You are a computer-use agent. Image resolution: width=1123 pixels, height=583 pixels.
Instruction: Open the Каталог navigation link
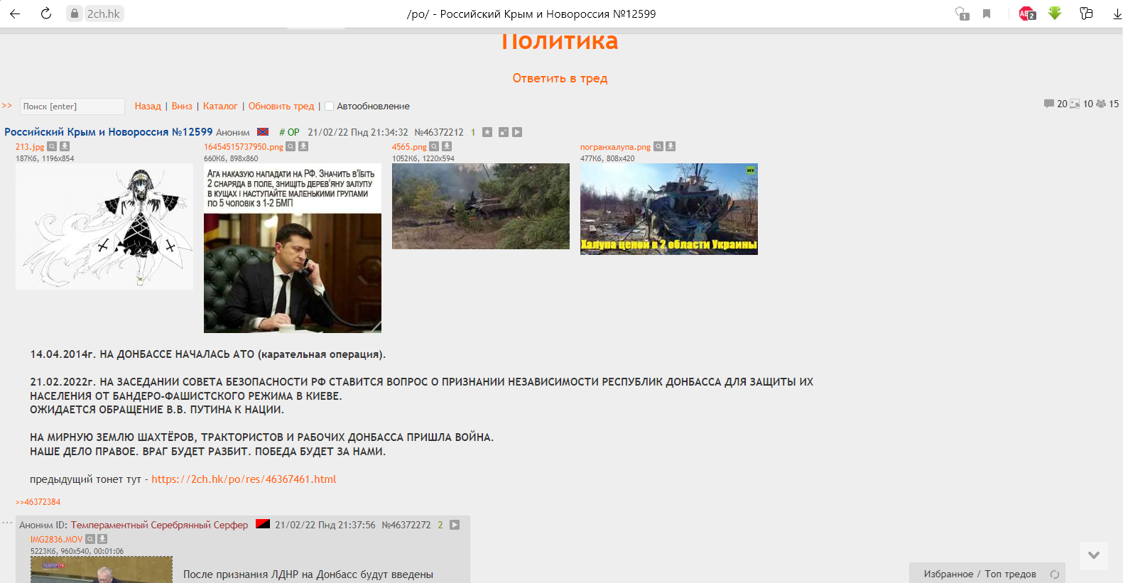[220, 106]
